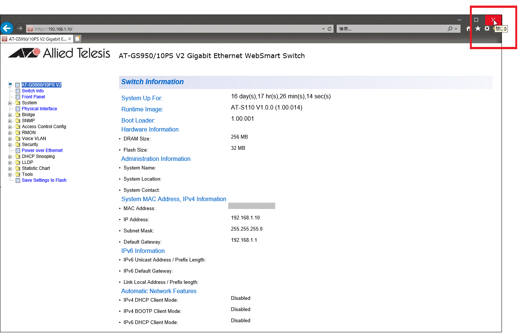Open address bar autocomplete dropdown arrow
This screenshot has height=336, width=525.
(323, 29)
